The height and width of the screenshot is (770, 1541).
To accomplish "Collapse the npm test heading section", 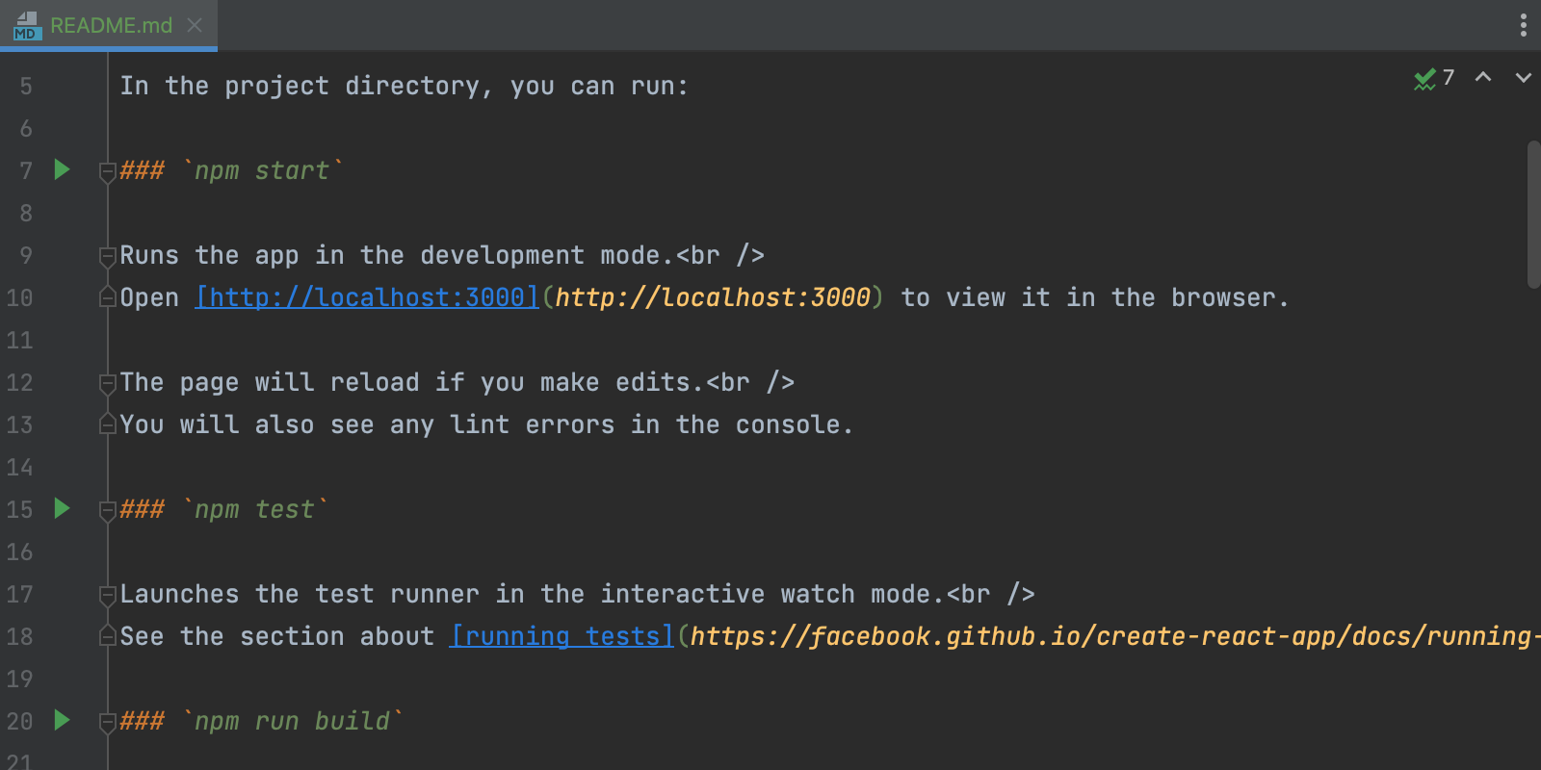I will 108,511.
